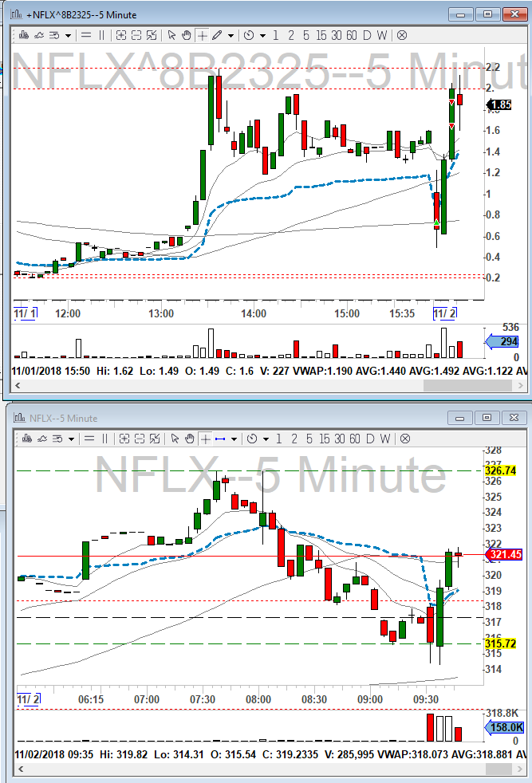Switch bottom chart to 60 minute interval
532x783 pixels.
(x=355, y=439)
